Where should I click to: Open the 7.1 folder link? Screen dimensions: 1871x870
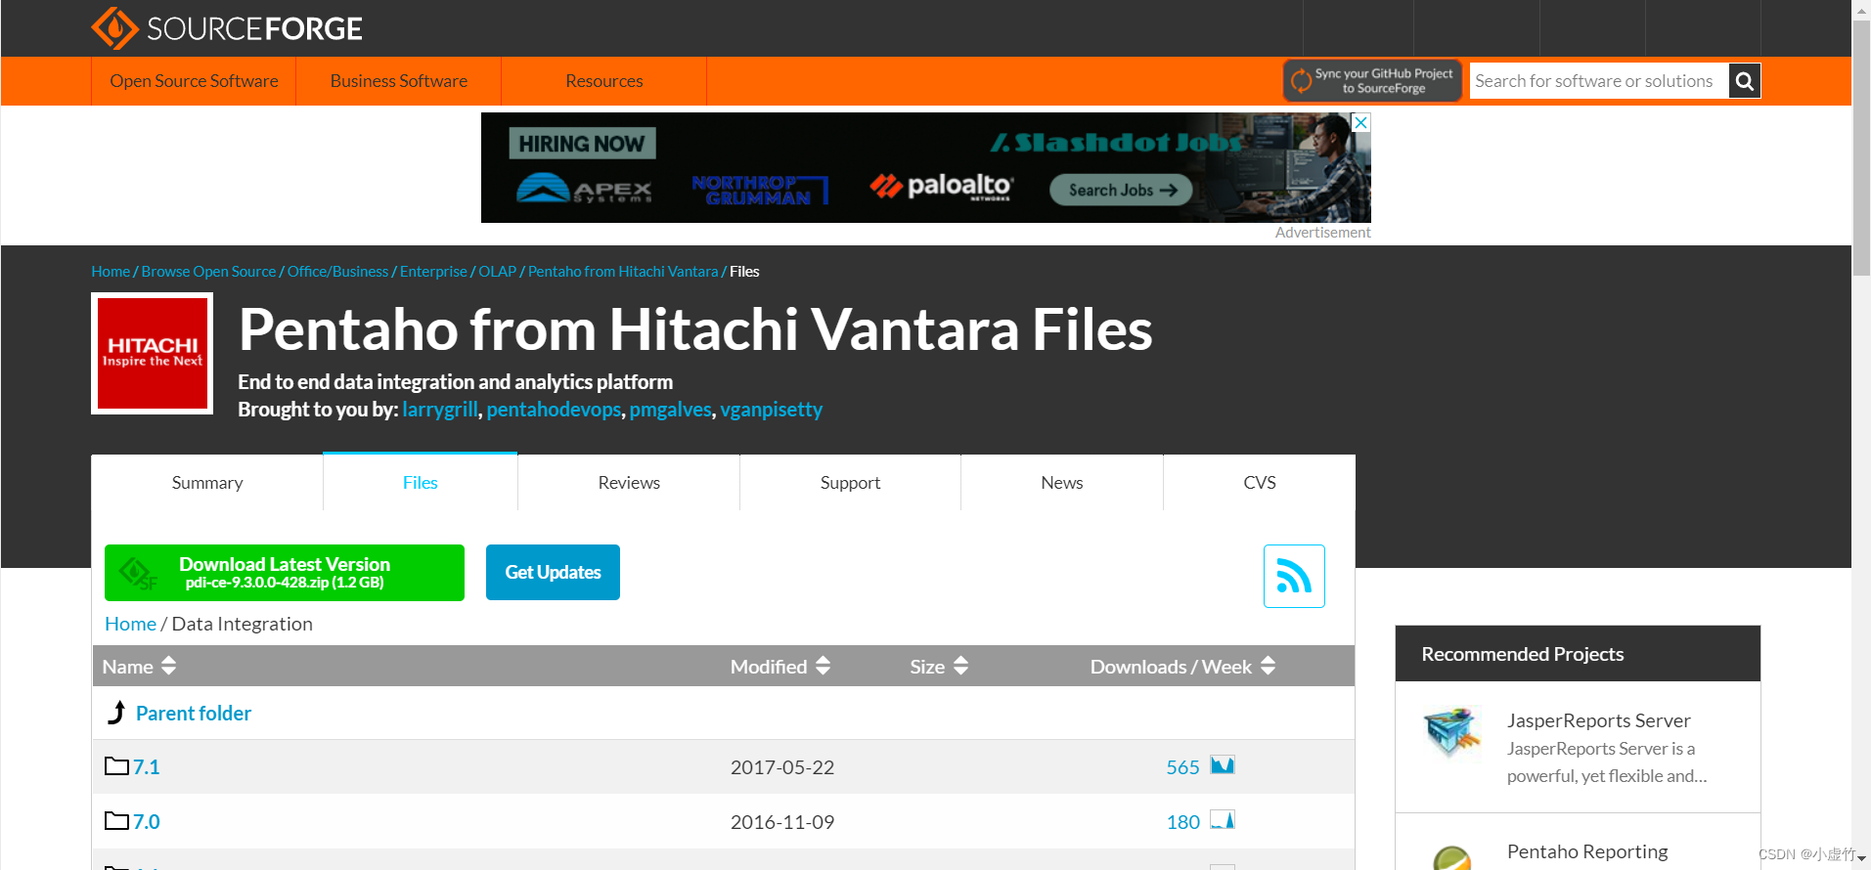click(146, 767)
